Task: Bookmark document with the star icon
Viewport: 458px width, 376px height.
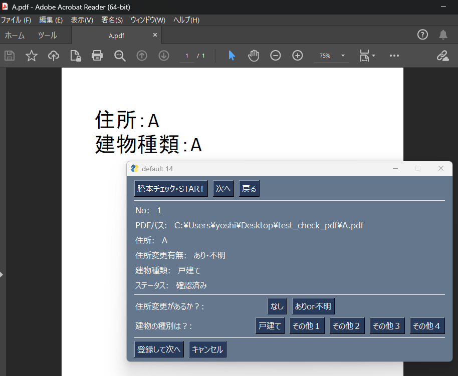Action: (32, 56)
